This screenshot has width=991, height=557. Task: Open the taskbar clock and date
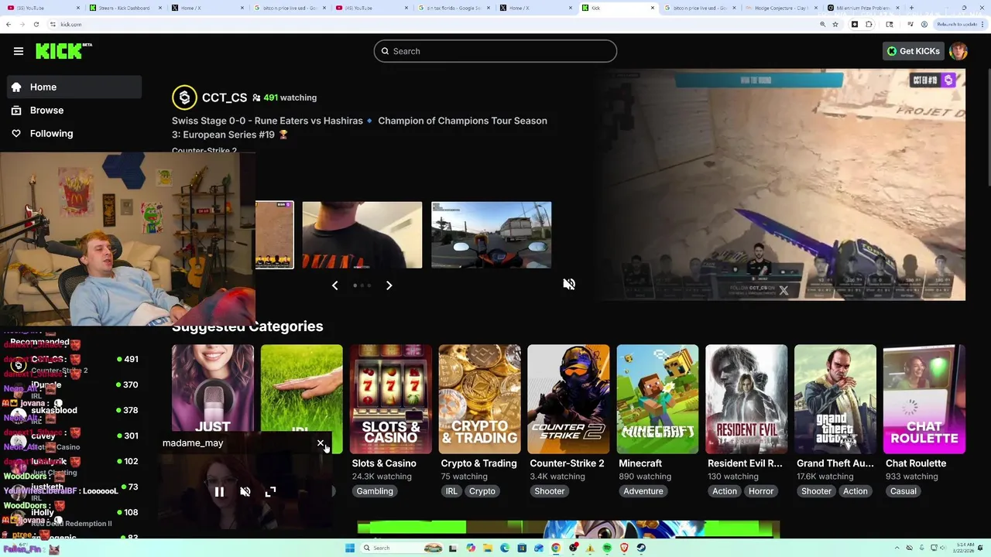coord(962,548)
